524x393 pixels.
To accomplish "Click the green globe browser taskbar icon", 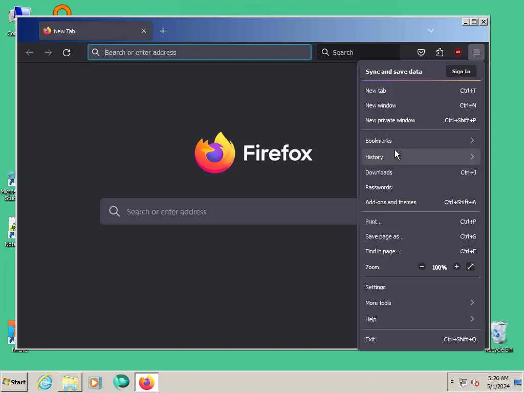I will tap(121, 382).
